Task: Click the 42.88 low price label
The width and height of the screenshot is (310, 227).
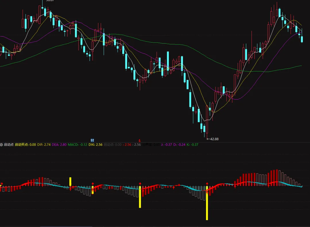Action: click(214, 139)
